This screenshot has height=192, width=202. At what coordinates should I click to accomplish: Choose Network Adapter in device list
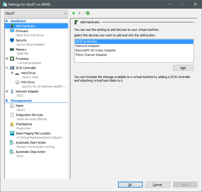134,46
